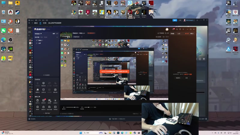
Task: Open the Recycle Bin desktop icon
Action: [x=3, y=13]
